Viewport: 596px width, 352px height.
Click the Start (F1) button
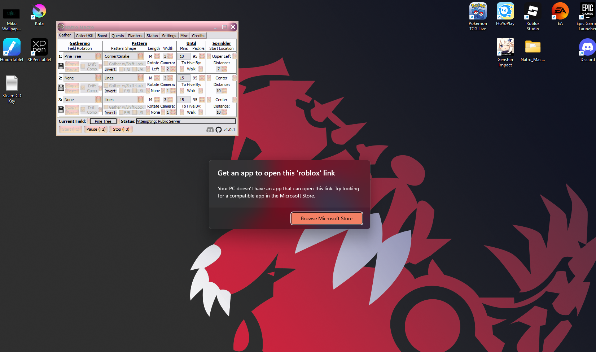(70, 129)
